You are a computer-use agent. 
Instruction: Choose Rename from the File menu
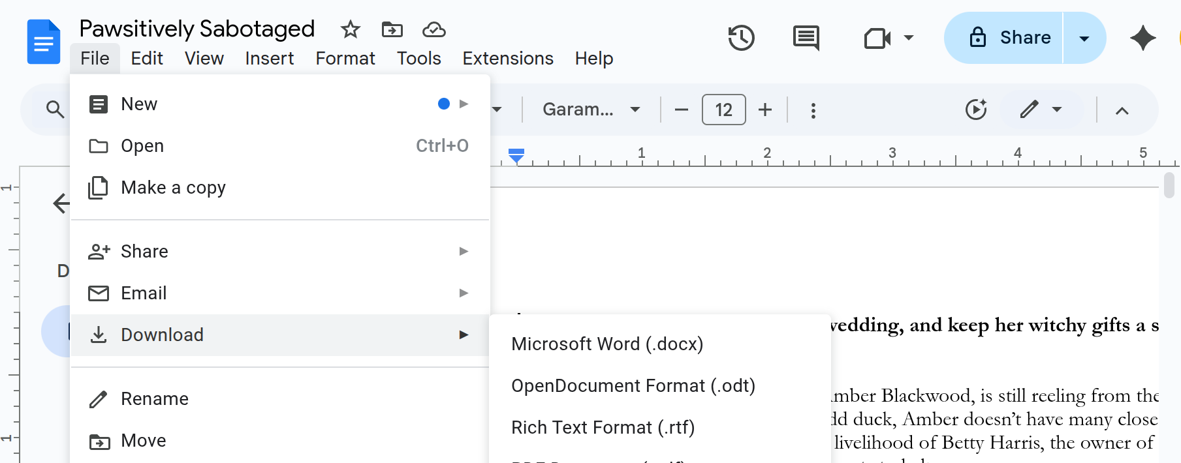pyautogui.click(x=280, y=398)
